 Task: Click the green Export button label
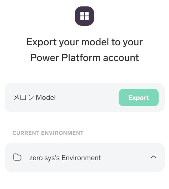(x=139, y=97)
